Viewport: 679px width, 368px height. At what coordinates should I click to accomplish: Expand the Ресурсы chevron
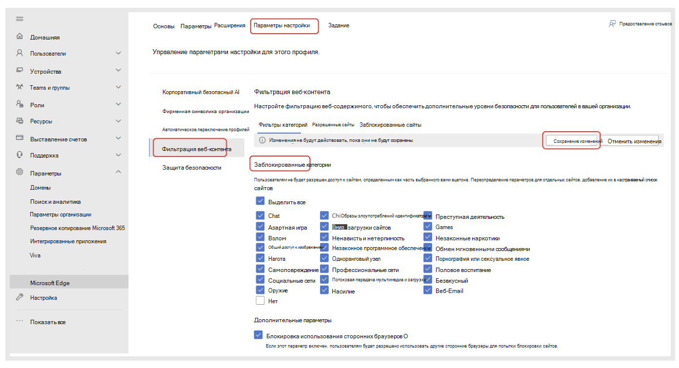coord(118,121)
